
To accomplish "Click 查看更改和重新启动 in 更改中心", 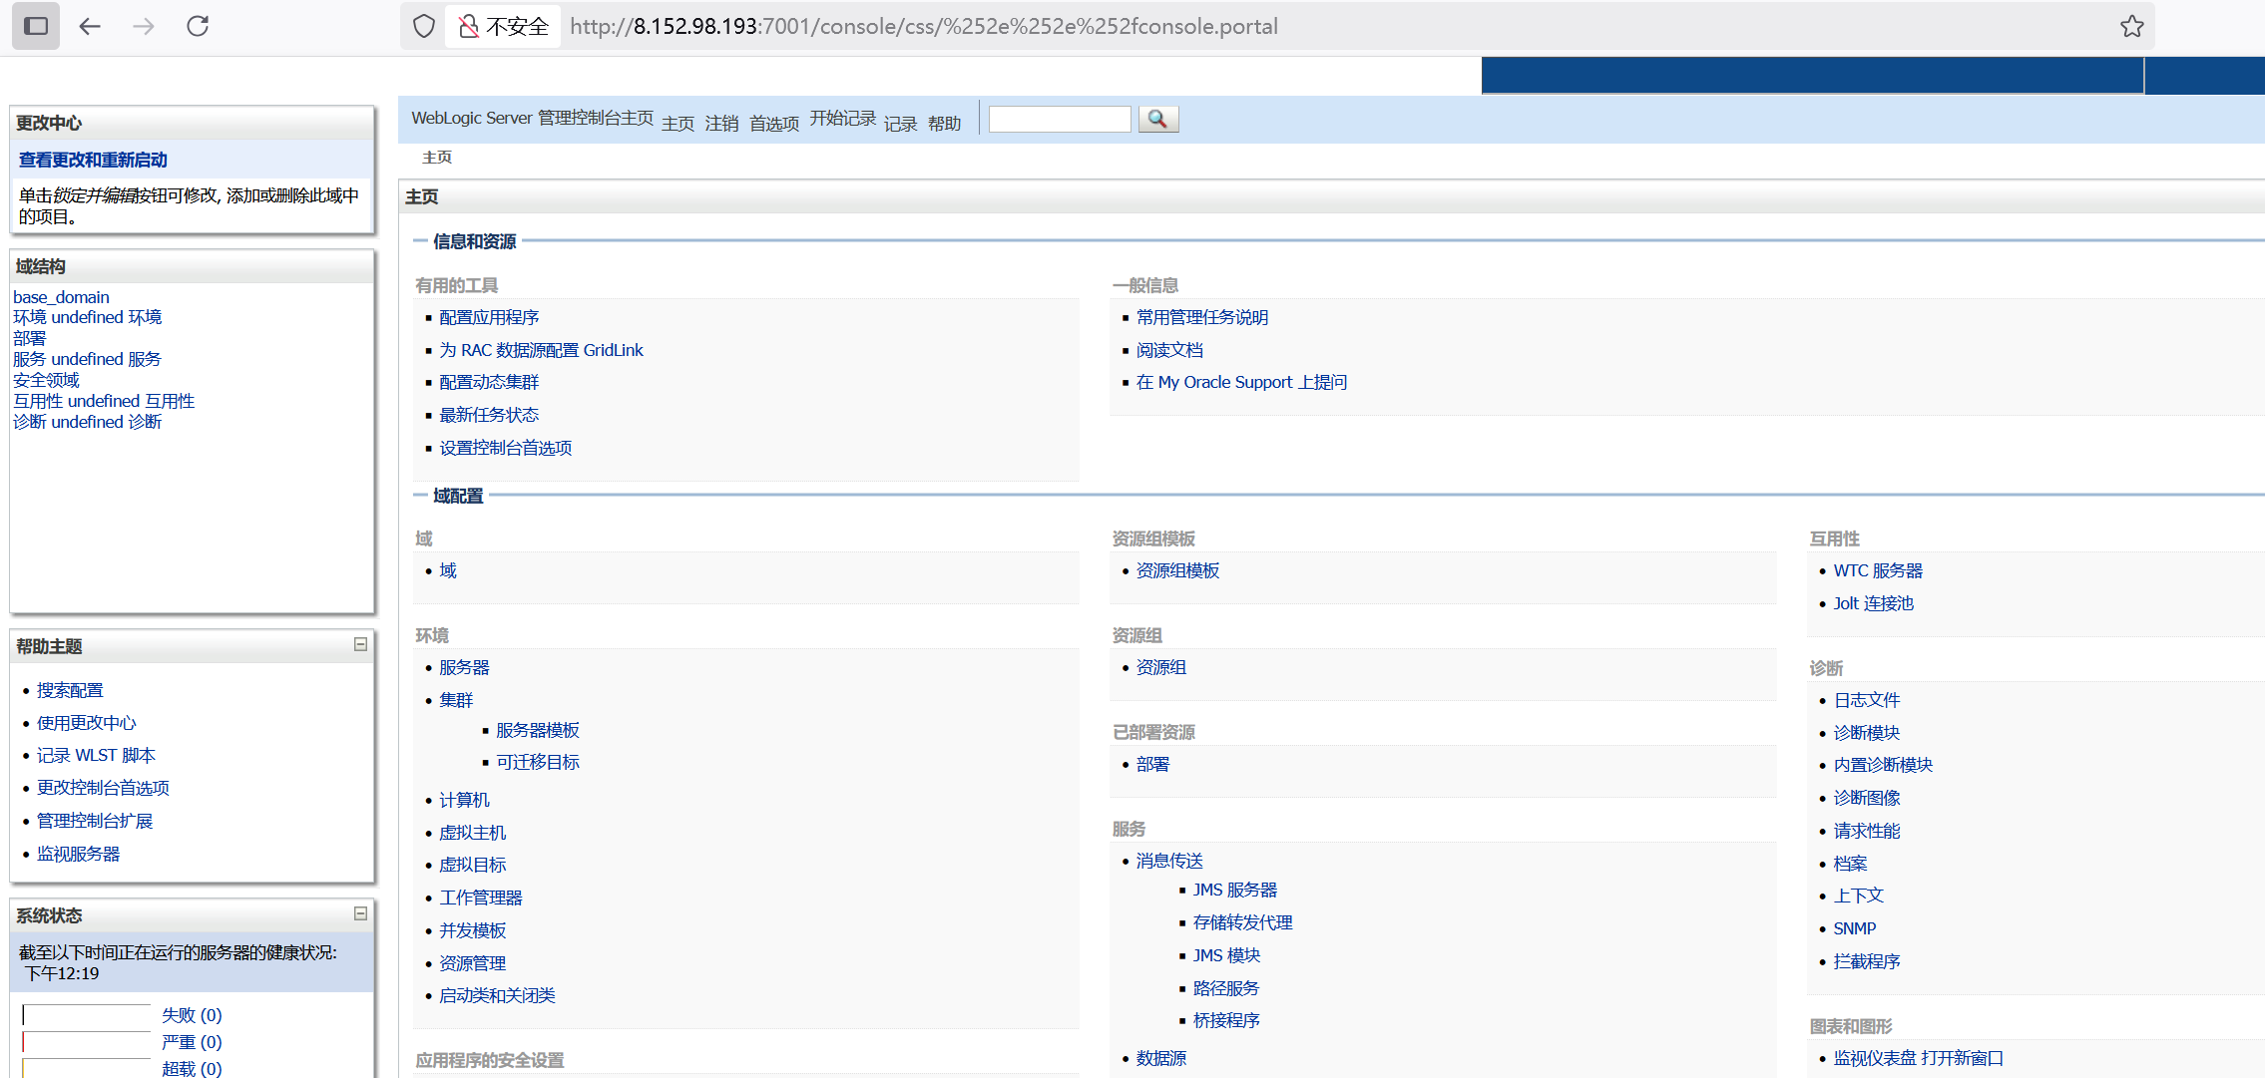I will 93,160.
